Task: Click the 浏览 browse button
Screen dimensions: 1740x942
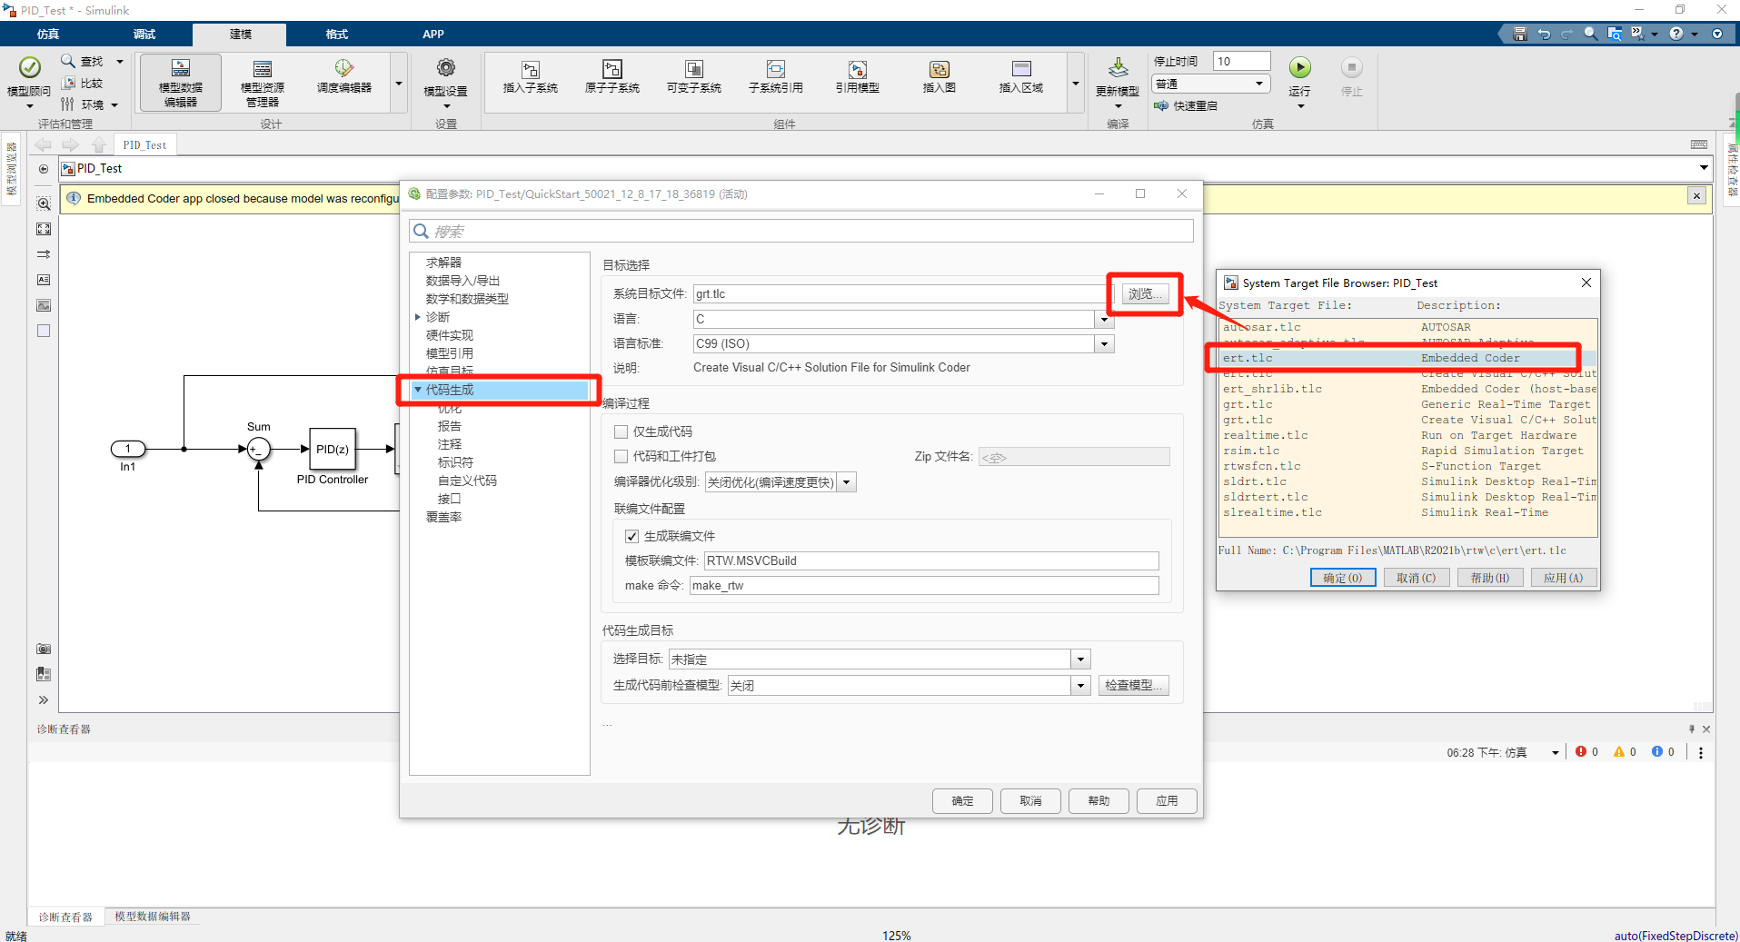Action: pos(1144,293)
